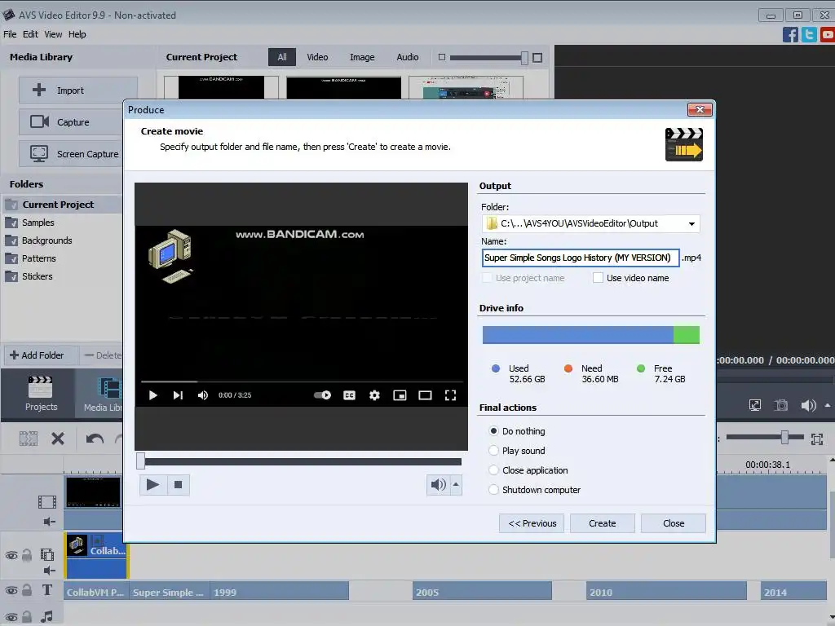835x626 pixels.
Task: Click the Capture button
Action: pyautogui.click(x=71, y=122)
